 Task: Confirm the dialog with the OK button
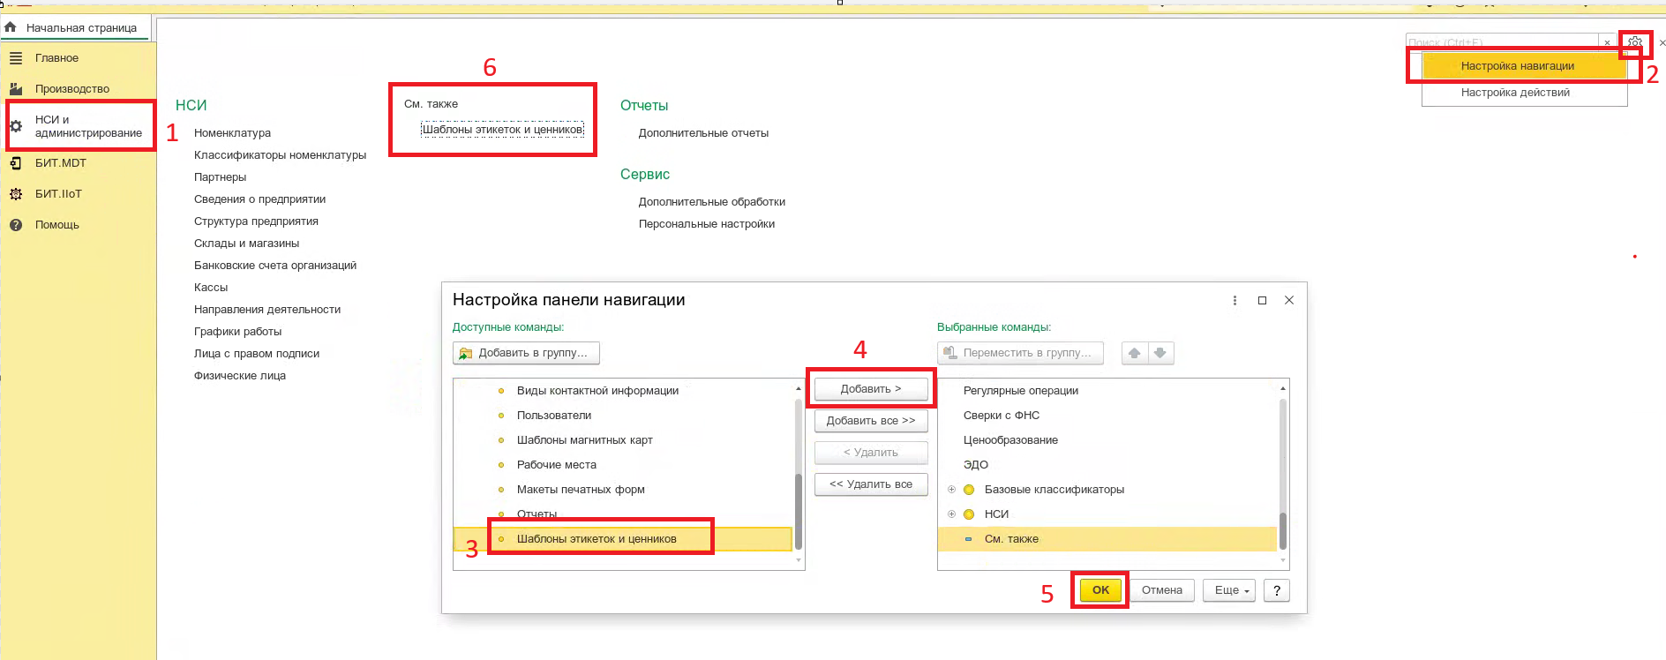tap(1100, 590)
